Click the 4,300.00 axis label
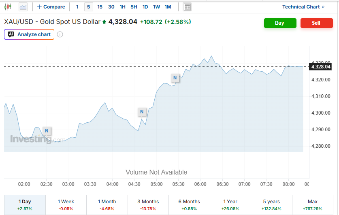 (321, 113)
